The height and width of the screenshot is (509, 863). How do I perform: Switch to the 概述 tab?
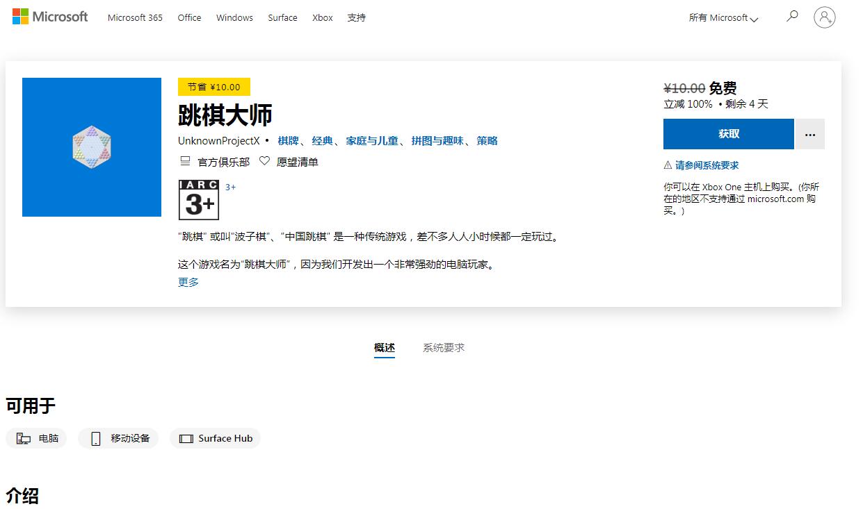pyautogui.click(x=385, y=348)
